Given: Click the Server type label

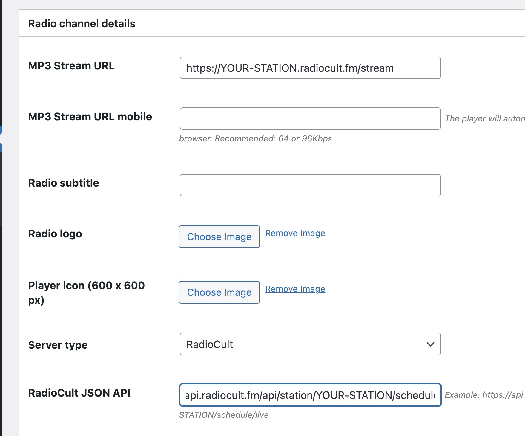Looking at the screenshot, I should (x=58, y=345).
